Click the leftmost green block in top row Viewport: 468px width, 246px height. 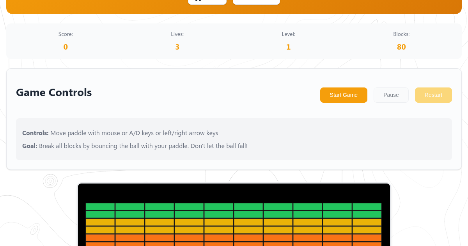[100, 207]
